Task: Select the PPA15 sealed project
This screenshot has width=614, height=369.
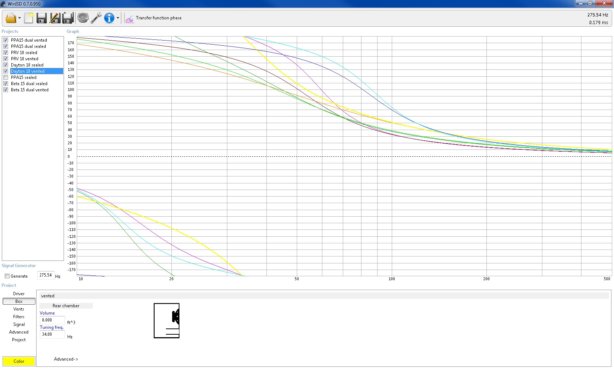Action: pyautogui.click(x=24, y=77)
